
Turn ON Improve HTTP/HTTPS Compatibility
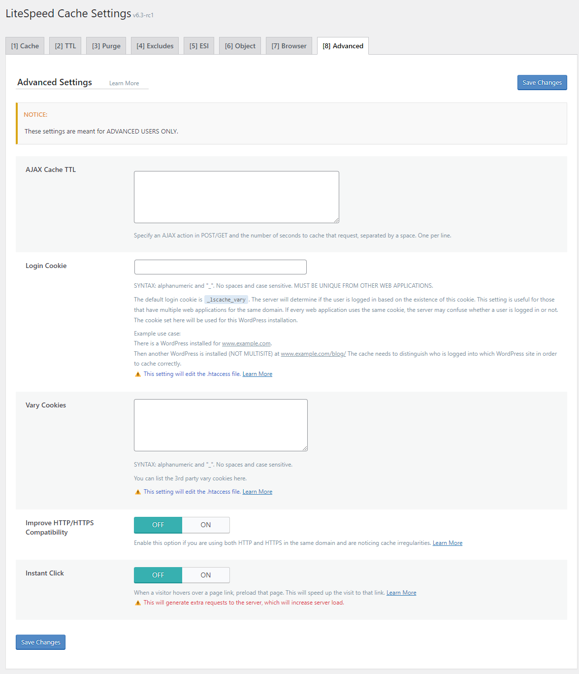coord(206,525)
